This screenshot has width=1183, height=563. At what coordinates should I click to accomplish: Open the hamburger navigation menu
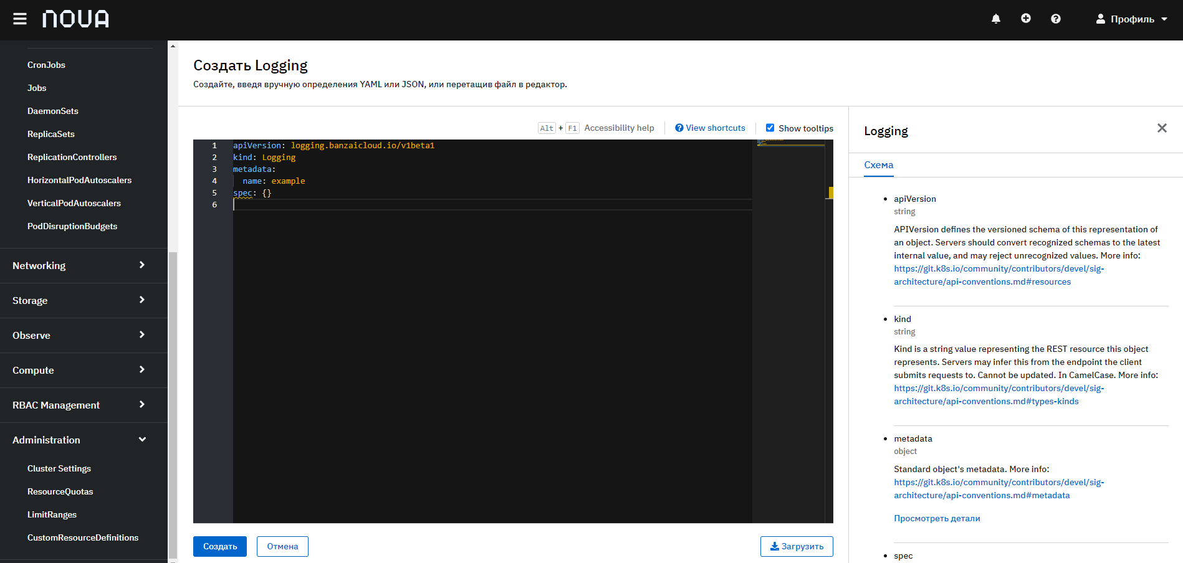pyautogui.click(x=20, y=19)
